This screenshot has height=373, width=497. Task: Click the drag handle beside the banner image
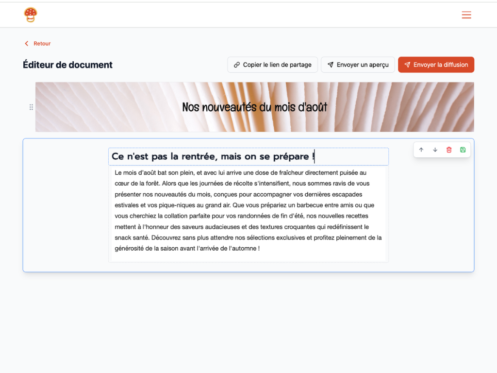coord(31,107)
